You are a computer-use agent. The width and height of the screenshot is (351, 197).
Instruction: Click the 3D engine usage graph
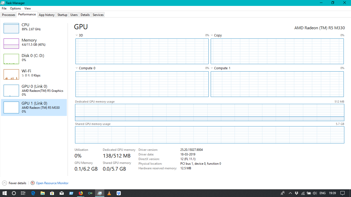pyautogui.click(x=142, y=51)
